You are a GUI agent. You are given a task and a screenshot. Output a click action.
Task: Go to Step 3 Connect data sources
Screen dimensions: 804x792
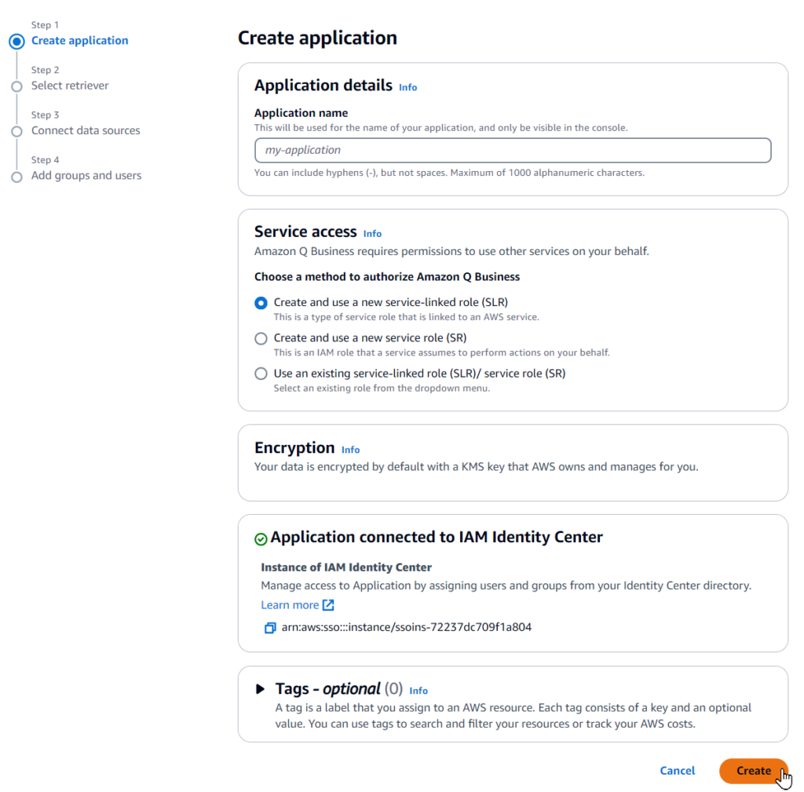click(85, 130)
